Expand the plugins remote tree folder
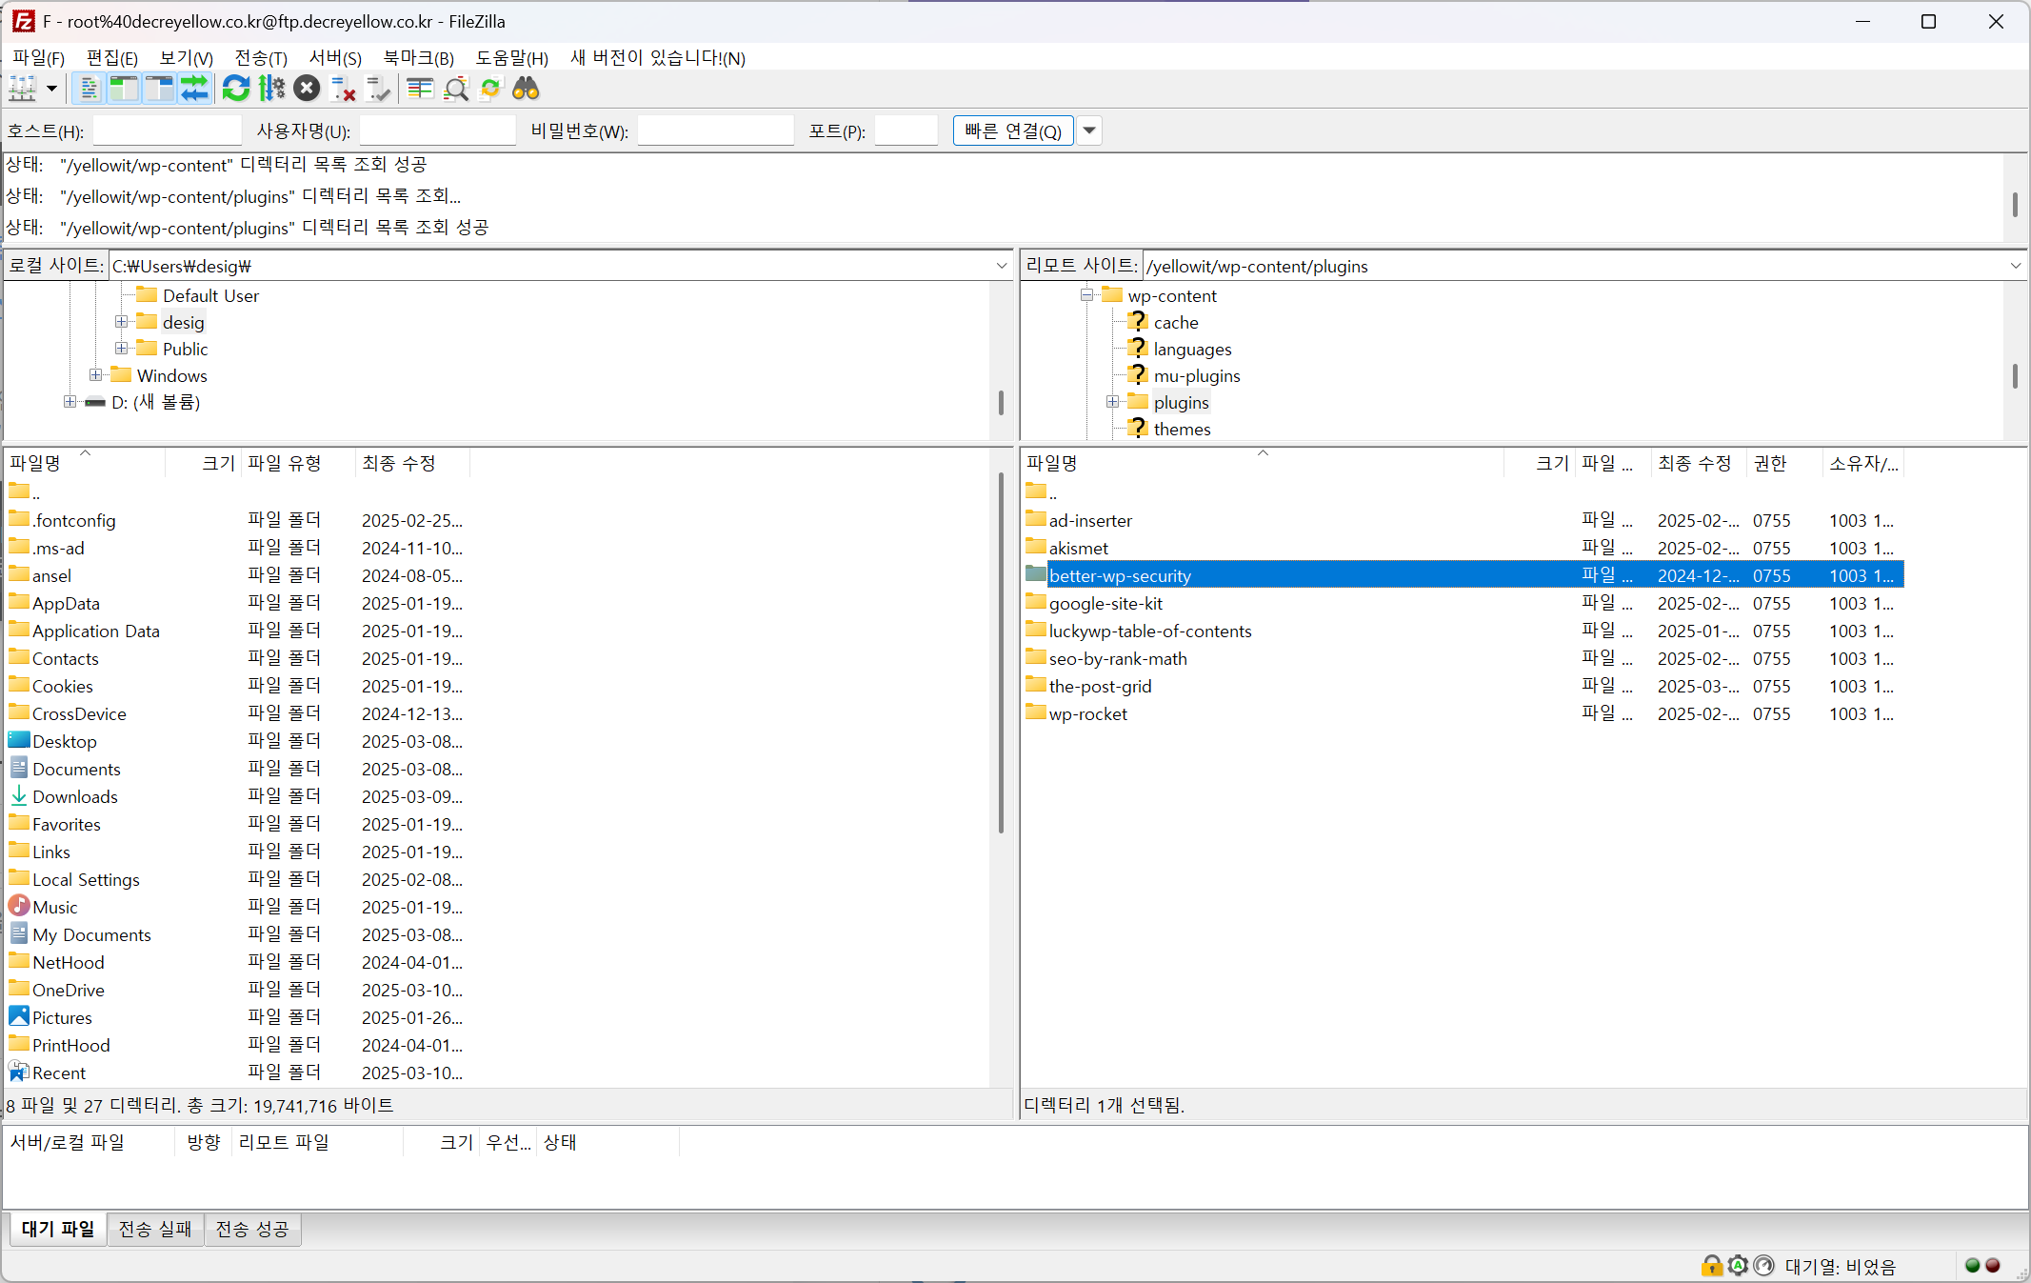 coord(1112,402)
